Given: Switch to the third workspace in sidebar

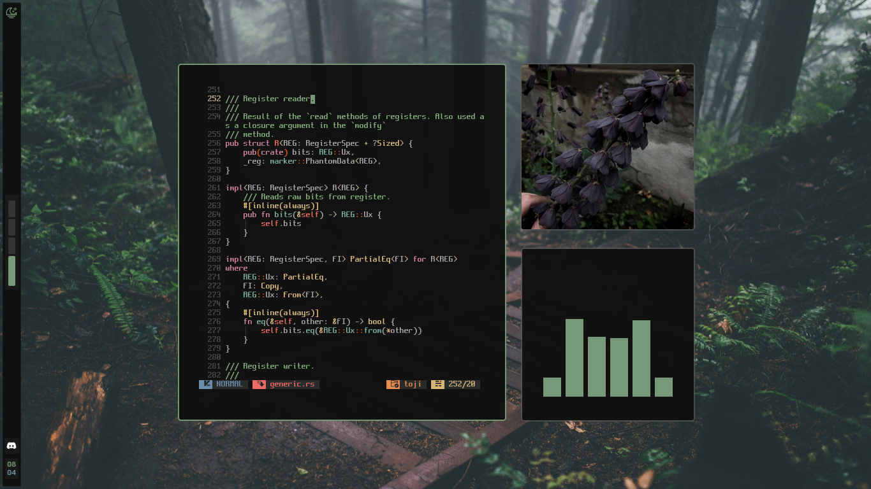Looking at the screenshot, I should pos(11,246).
